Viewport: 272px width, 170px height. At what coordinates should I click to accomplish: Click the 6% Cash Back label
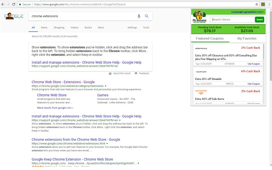(250, 71)
